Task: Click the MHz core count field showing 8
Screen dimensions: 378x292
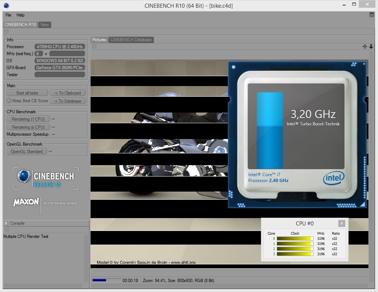Action: coord(39,53)
